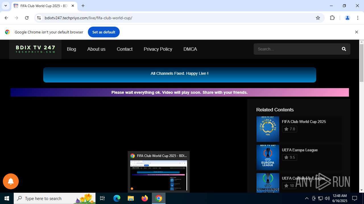This screenshot has height=204, width=364.
Task: Click the 9.5 star rating badge
Action: [x=289, y=157]
